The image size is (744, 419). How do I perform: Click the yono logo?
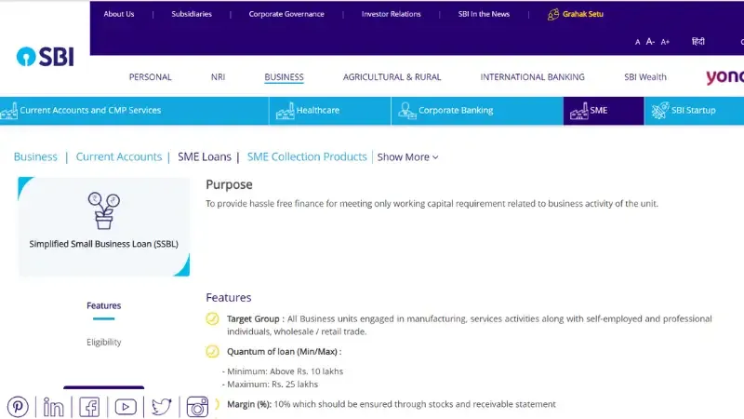point(724,77)
